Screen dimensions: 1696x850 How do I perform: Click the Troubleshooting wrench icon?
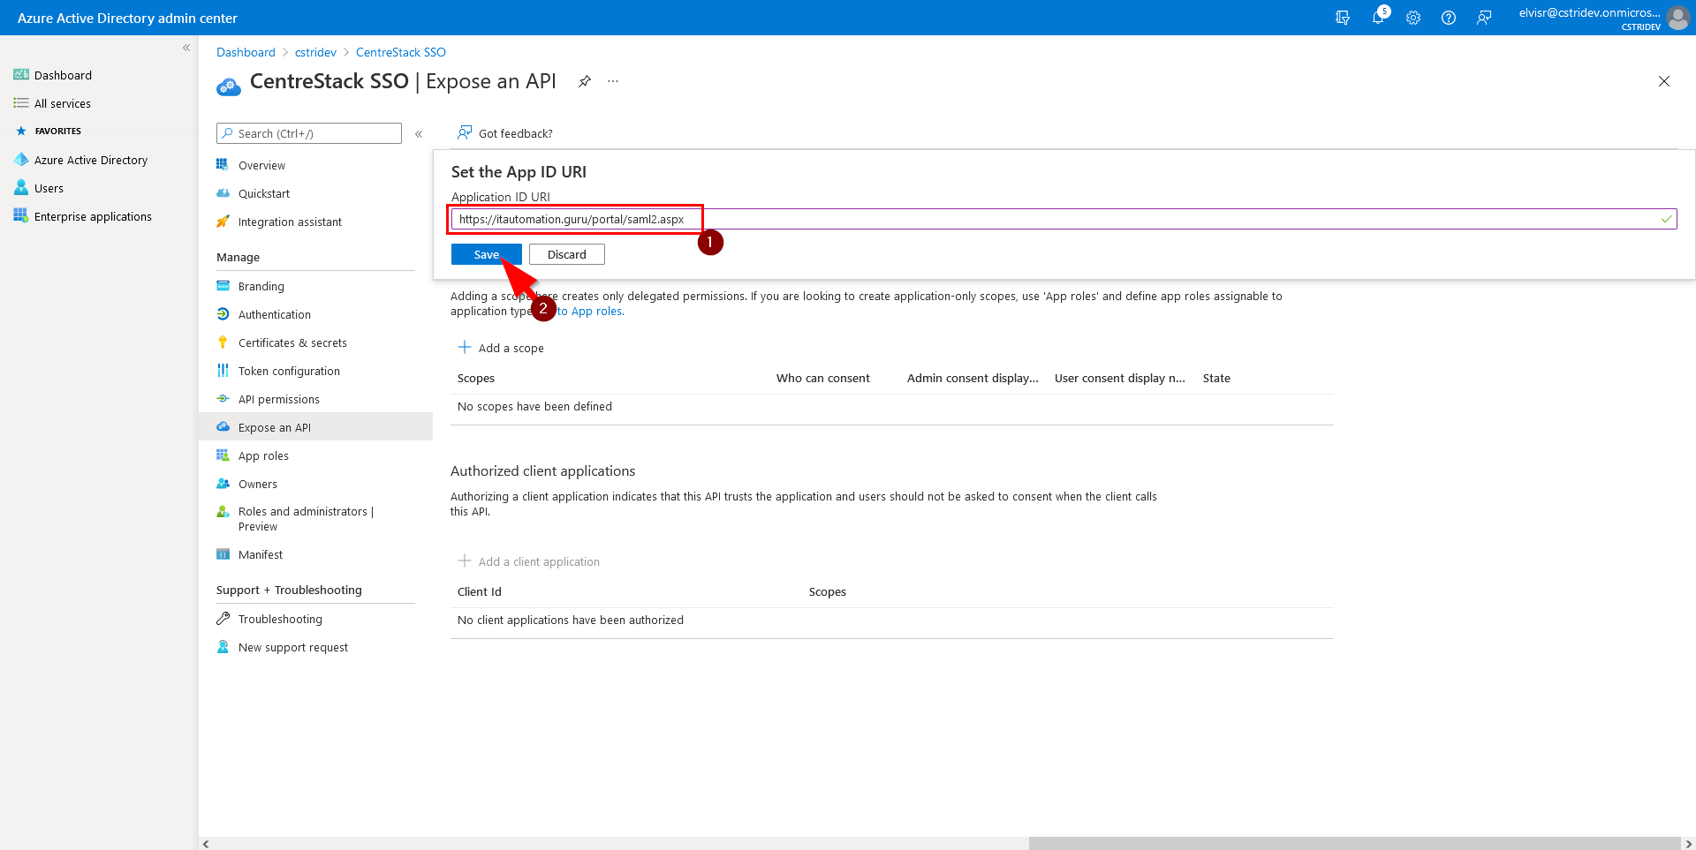[x=223, y=619]
